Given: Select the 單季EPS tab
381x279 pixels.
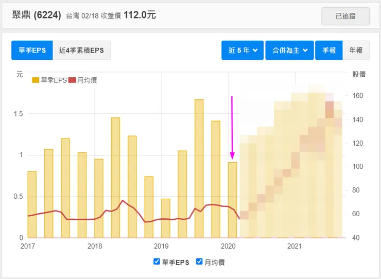Looking at the screenshot, I should [x=32, y=50].
